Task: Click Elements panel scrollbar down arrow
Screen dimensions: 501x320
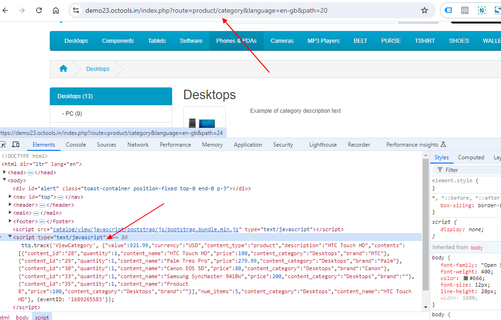Action: (425, 307)
